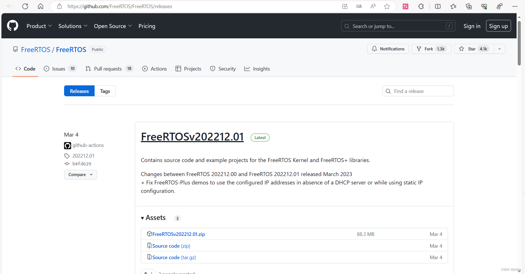The height and width of the screenshot is (274, 525).
Task: View site information via the lock icon
Action: [59, 6]
